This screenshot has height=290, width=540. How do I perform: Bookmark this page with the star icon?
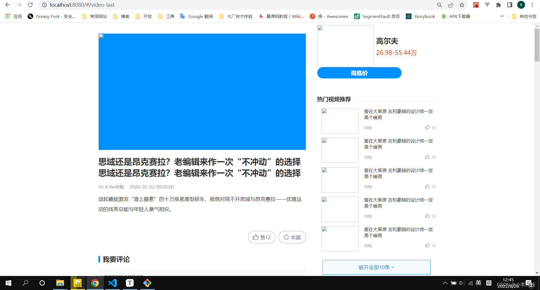tap(462, 5)
